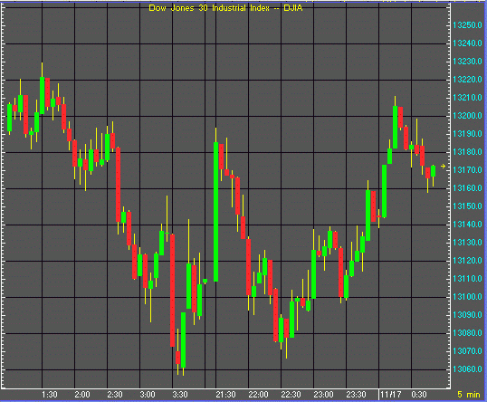Click the 2:30 time axis label

pos(115,395)
